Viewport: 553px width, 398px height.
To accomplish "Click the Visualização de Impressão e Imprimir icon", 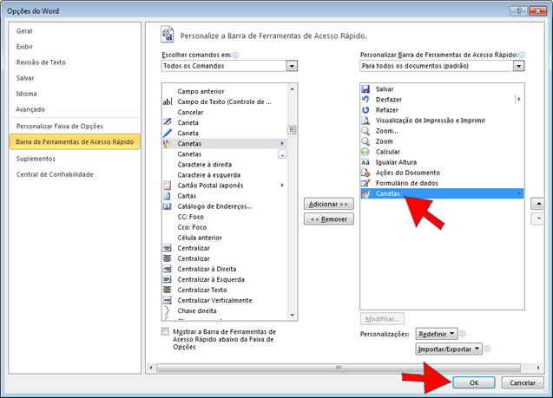I will (x=365, y=121).
